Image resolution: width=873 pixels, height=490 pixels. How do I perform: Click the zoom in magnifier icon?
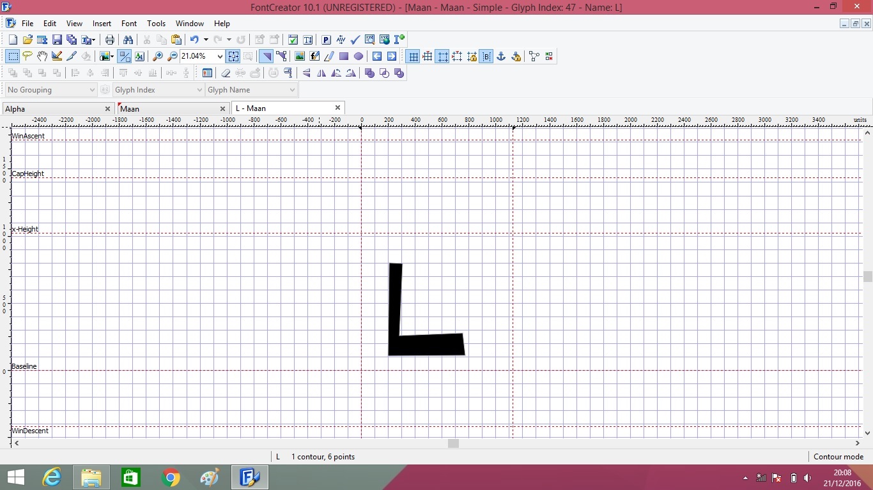158,56
